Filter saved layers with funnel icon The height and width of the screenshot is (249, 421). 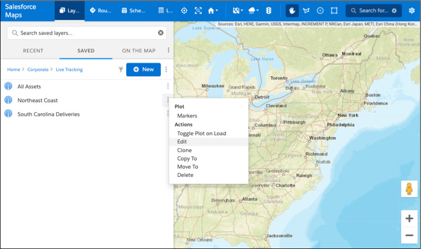pyautogui.click(x=121, y=69)
